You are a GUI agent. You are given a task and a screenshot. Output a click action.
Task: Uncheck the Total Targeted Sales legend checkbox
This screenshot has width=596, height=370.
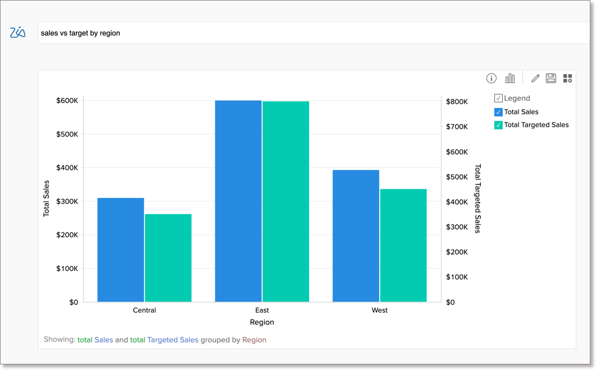click(x=498, y=125)
